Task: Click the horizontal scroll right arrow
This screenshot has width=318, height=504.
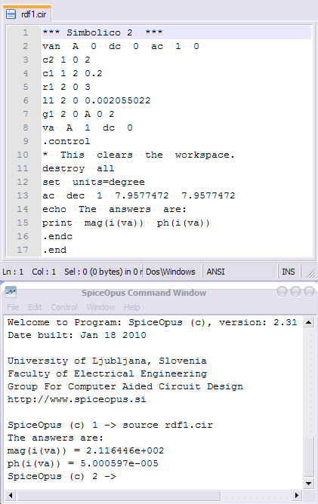Action: coord(297,495)
